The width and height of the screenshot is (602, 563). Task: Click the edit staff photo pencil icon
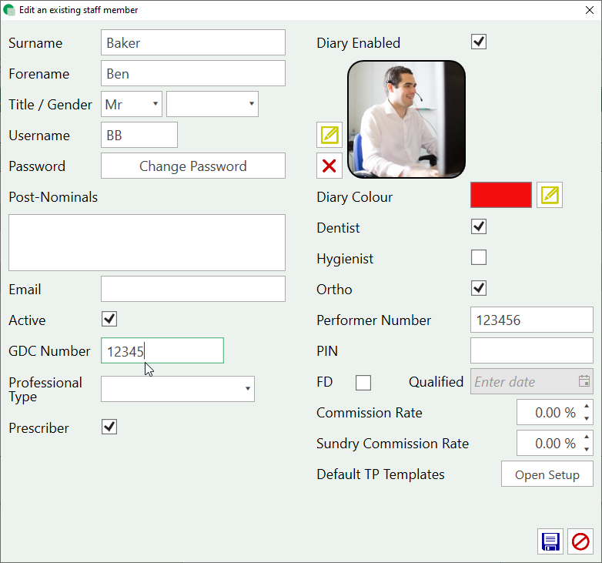tap(329, 135)
